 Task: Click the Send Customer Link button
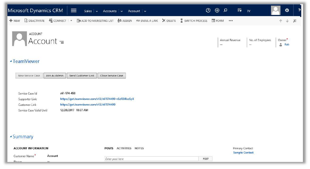tap(82, 76)
